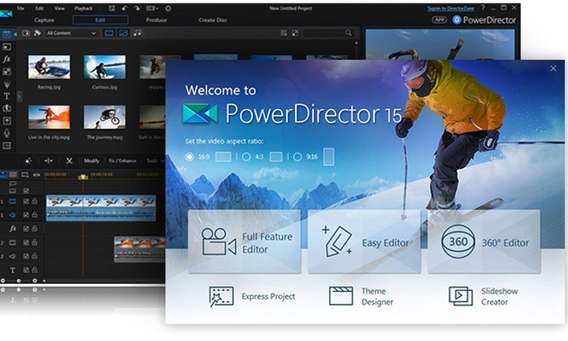
Task: Select The journey.mpg thumbnail
Action: pyautogui.click(x=105, y=117)
